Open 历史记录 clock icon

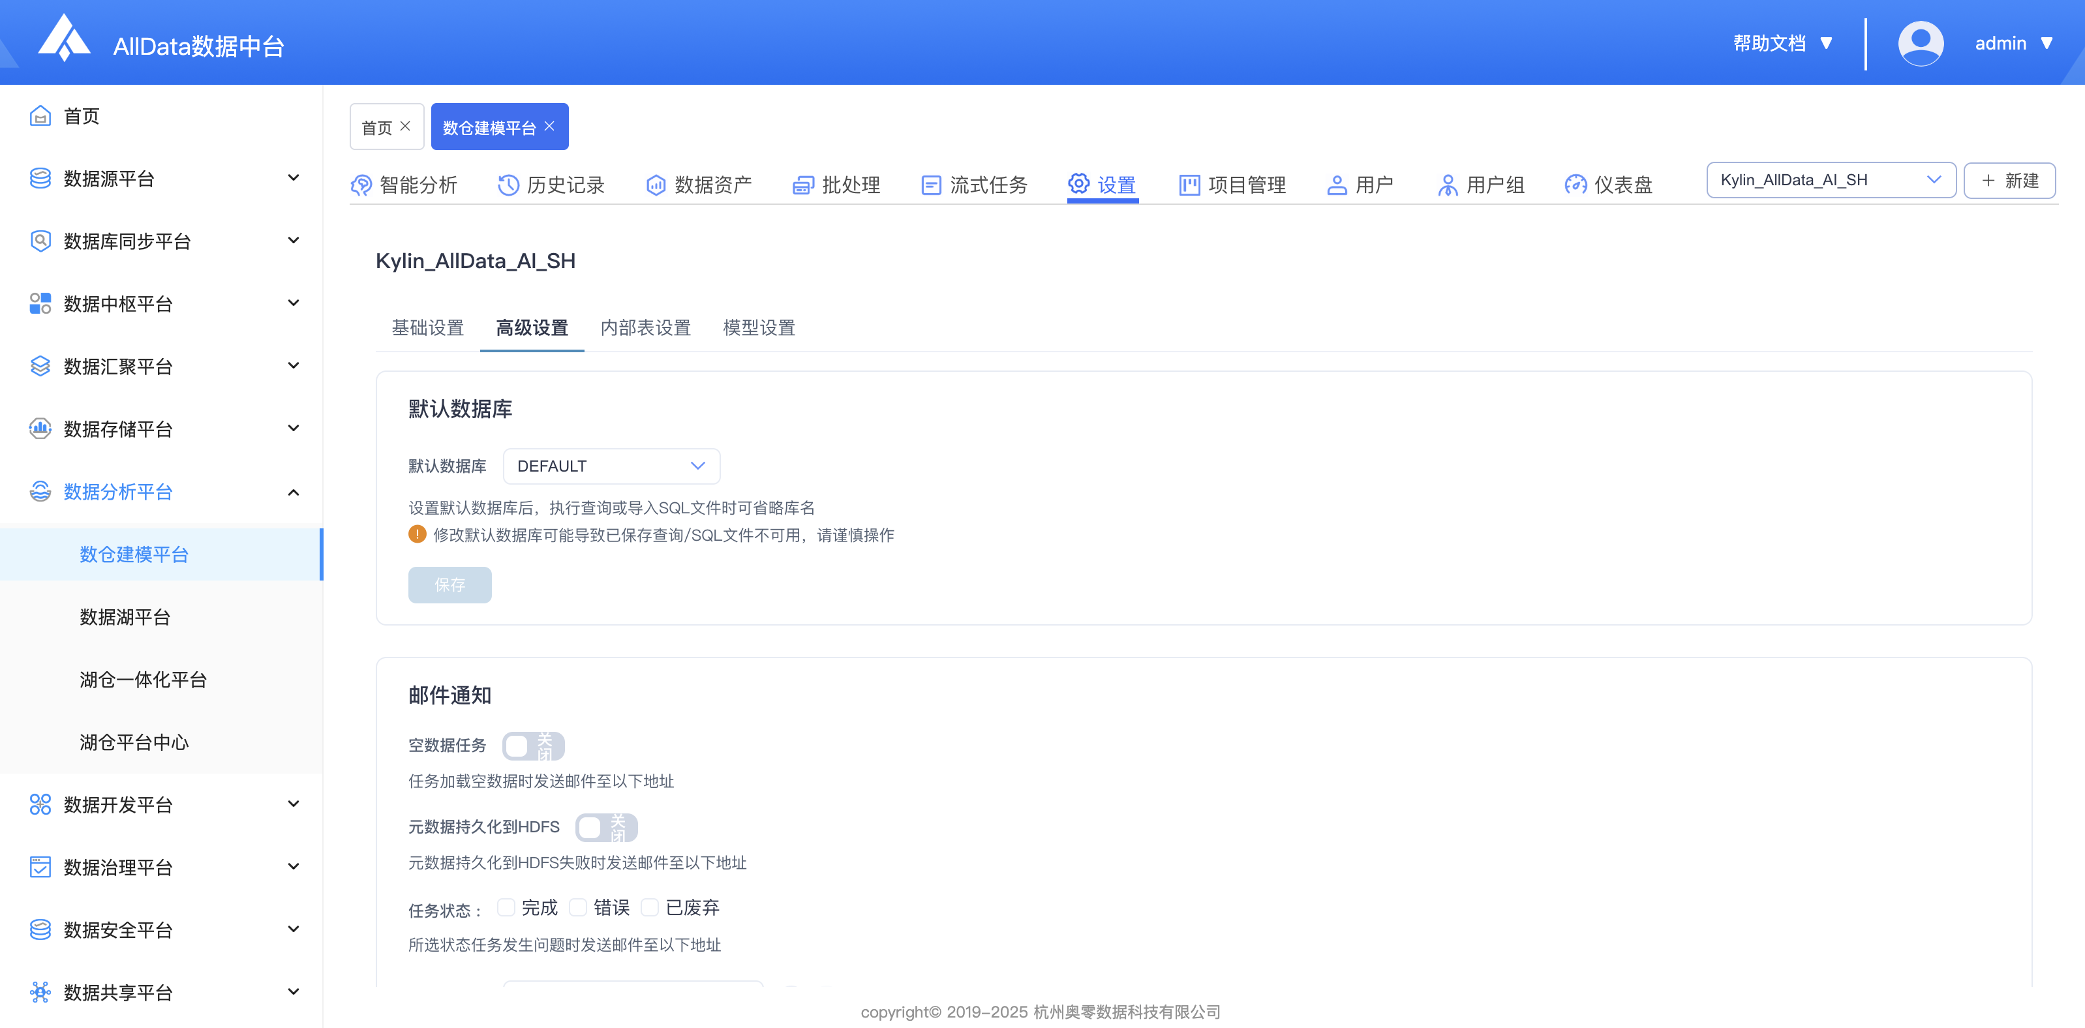[508, 185]
